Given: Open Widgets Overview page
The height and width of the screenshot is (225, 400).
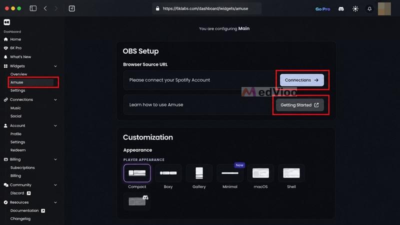Looking at the screenshot, I should tap(18, 74).
